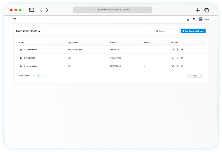Edit Dr Harbans Patel with pencil icon
This screenshot has width=222, height=152.
coord(173,66)
